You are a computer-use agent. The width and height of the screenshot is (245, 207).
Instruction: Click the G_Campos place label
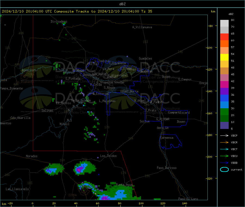point(185,79)
